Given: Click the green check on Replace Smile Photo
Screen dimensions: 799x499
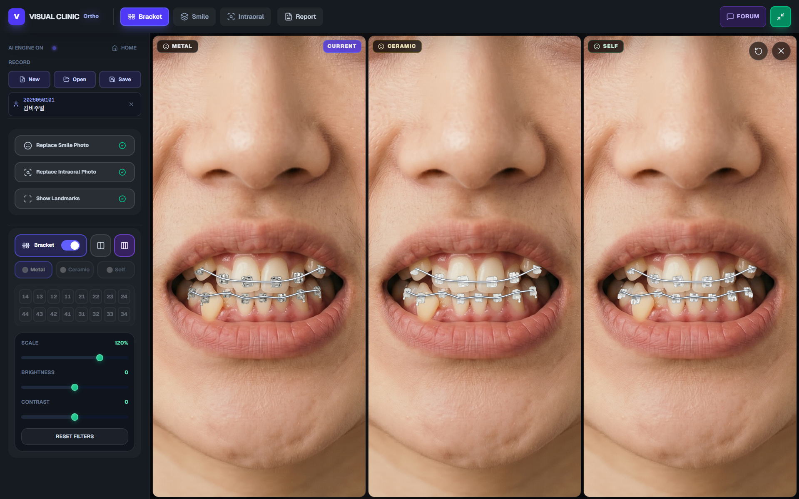Looking at the screenshot, I should tap(122, 145).
